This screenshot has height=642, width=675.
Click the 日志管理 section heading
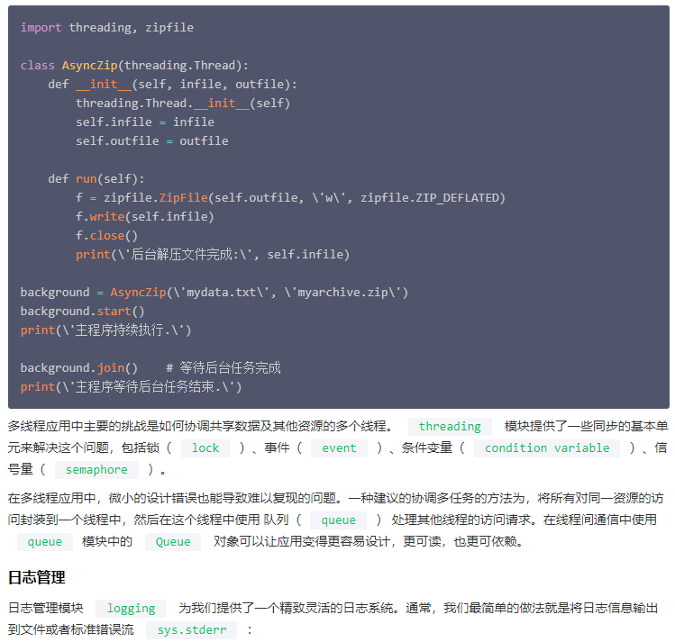(37, 577)
